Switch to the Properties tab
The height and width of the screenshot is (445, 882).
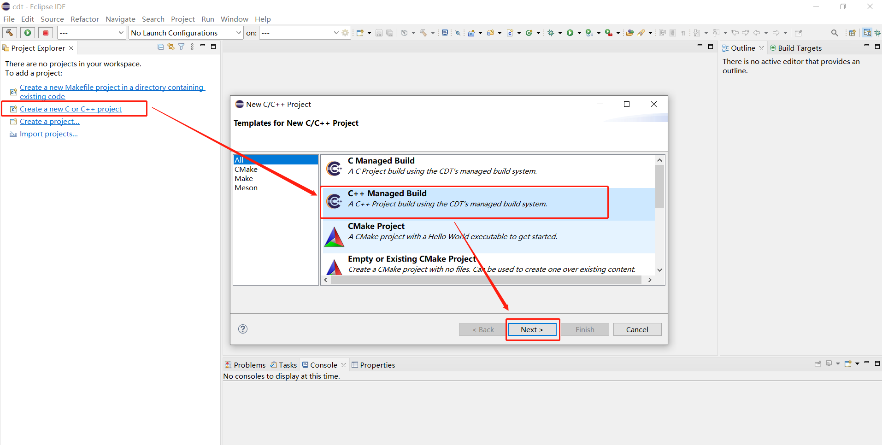(x=373, y=365)
